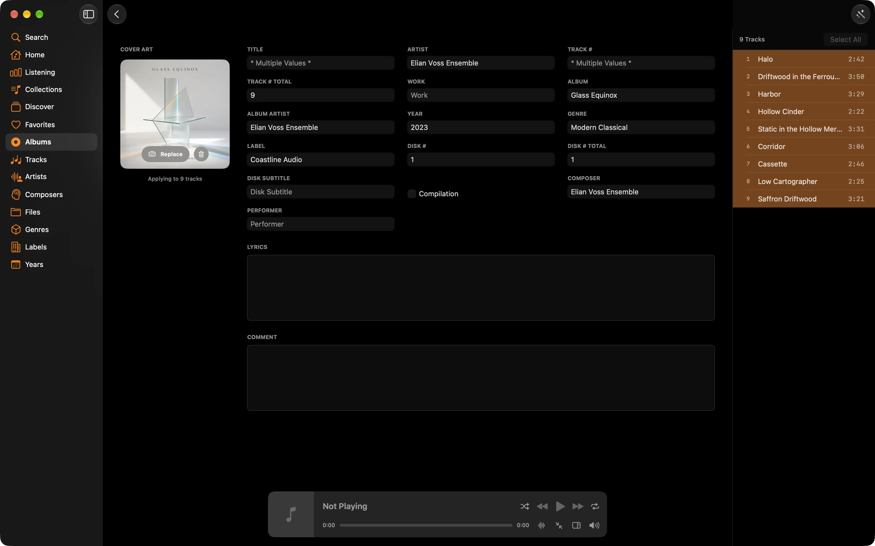The image size is (875, 546).
Task: Click the Year field 2023
Action: (480, 127)
